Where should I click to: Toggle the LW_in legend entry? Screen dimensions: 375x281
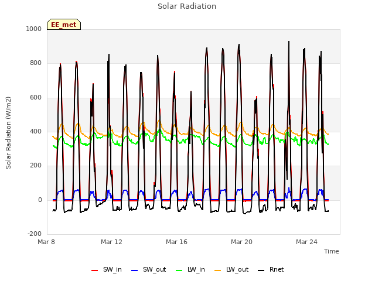click(190, 269)
